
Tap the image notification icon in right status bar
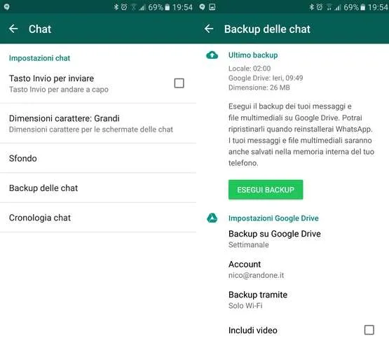tap(212, 7)
